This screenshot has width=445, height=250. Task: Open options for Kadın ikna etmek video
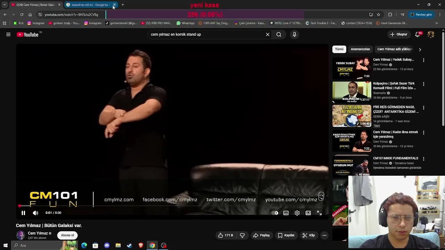pyautogui.click(x=423, y=133)
